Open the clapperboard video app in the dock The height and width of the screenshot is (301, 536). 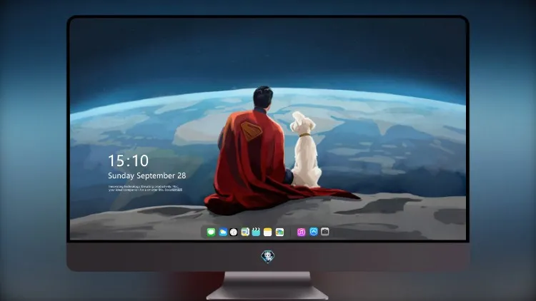point(256,232)
